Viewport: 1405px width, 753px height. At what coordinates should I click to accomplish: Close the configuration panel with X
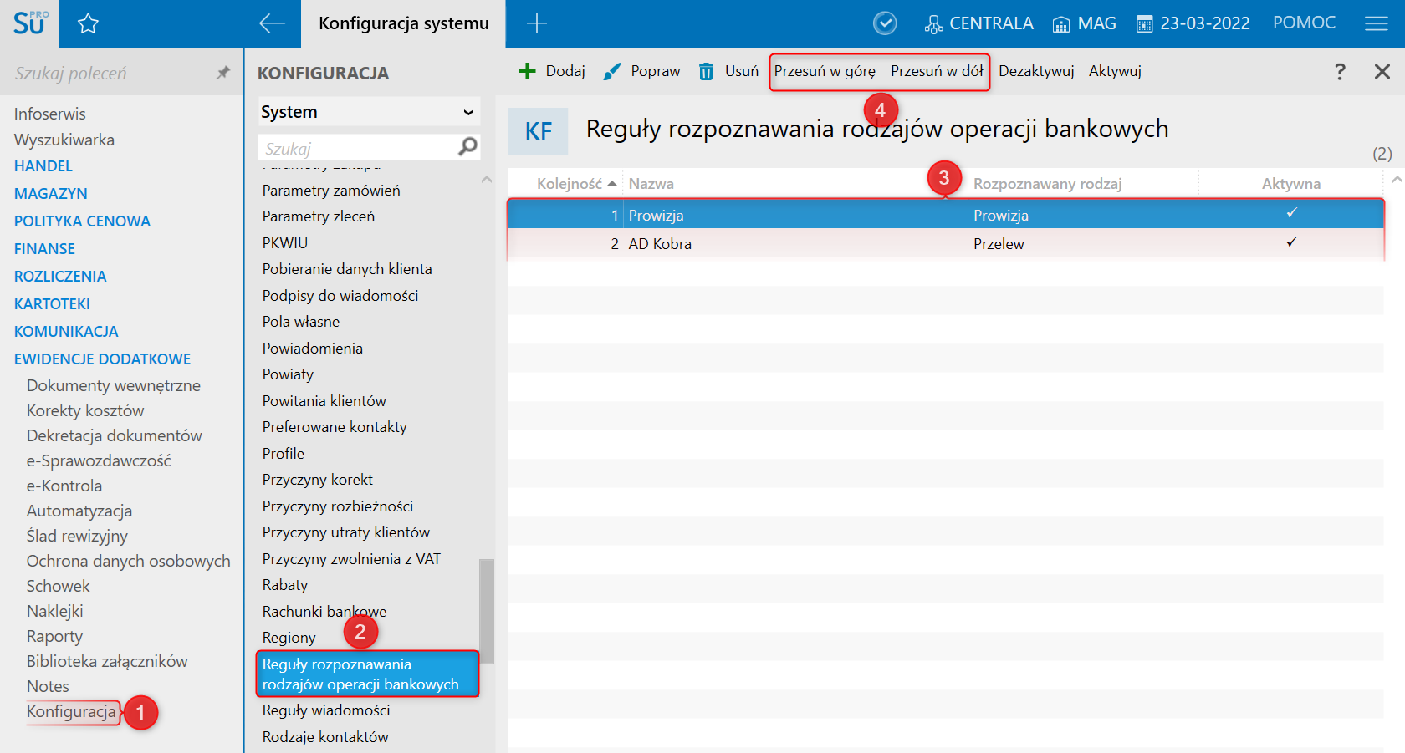(1382, 71)
